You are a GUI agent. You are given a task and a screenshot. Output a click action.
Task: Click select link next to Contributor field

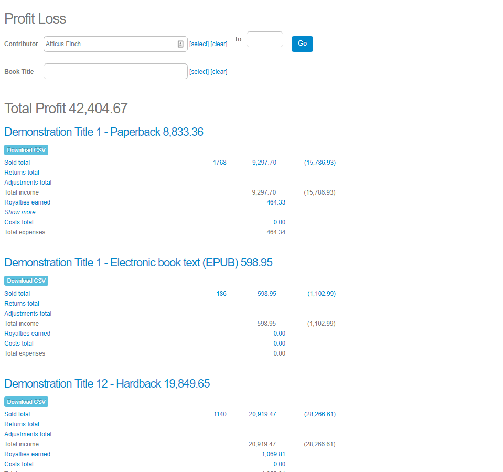(199, 44)
